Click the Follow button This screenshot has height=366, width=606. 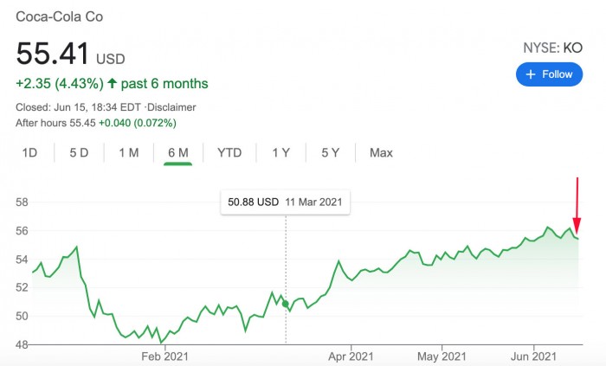(549, 74)
